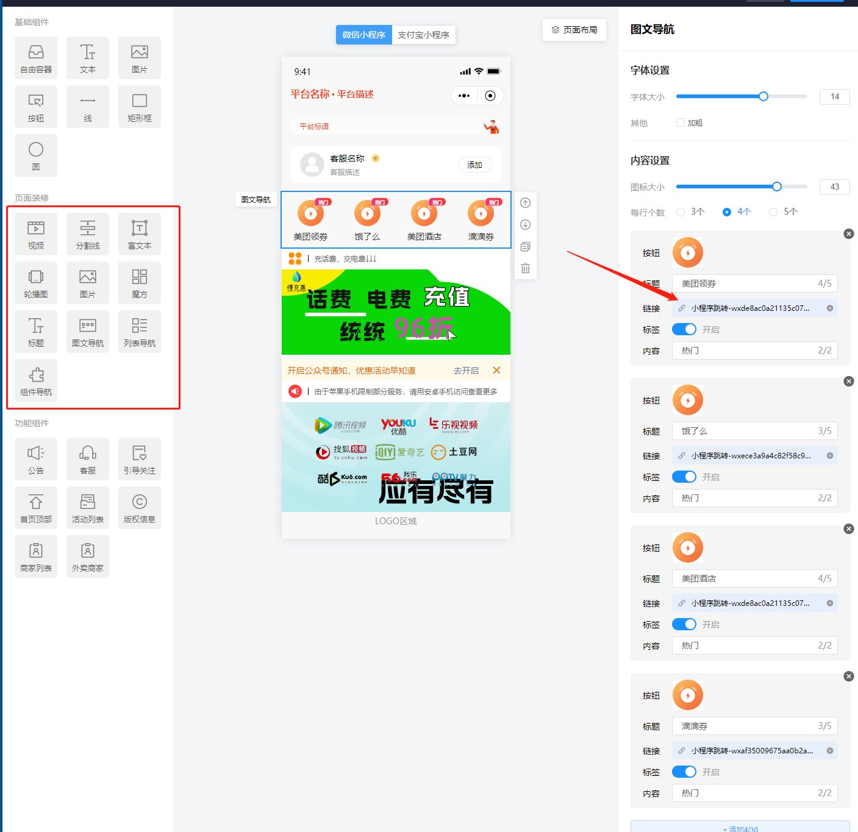Add the 客服 customer service component
The image size is (858, 832).
coord(88,459)
